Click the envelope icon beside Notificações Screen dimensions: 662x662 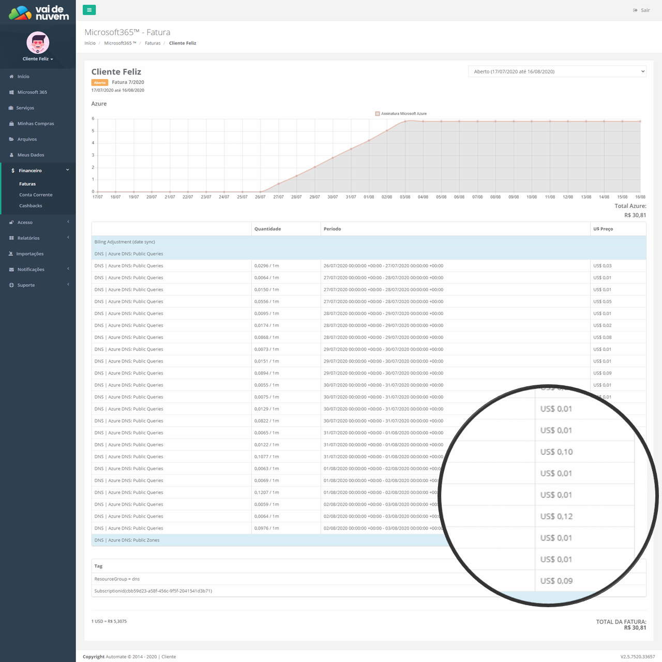11,269
